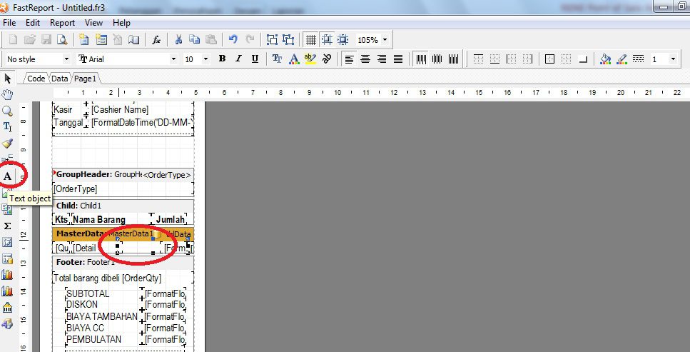Screen dimensions: 690x352
Task: Open the frame line color pencil
Action: pos(621,59)
